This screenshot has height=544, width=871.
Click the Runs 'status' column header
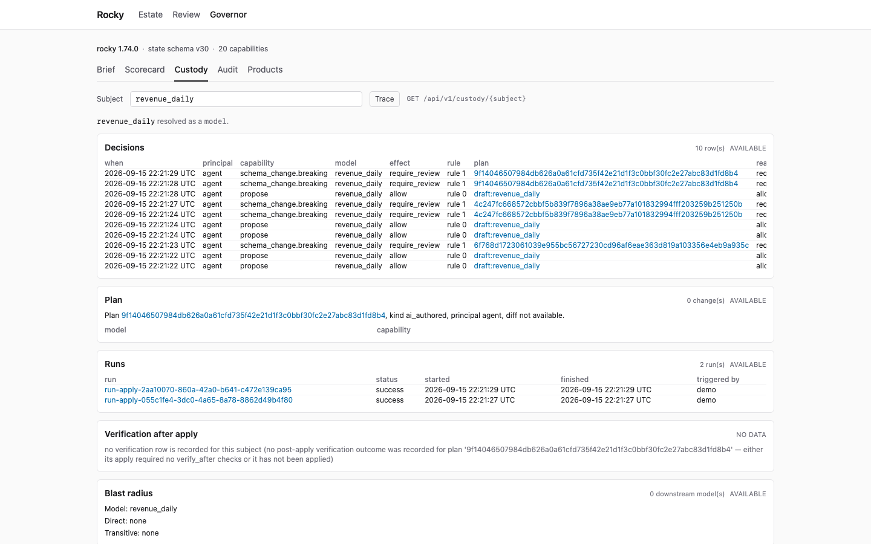(x=387, y=380)
